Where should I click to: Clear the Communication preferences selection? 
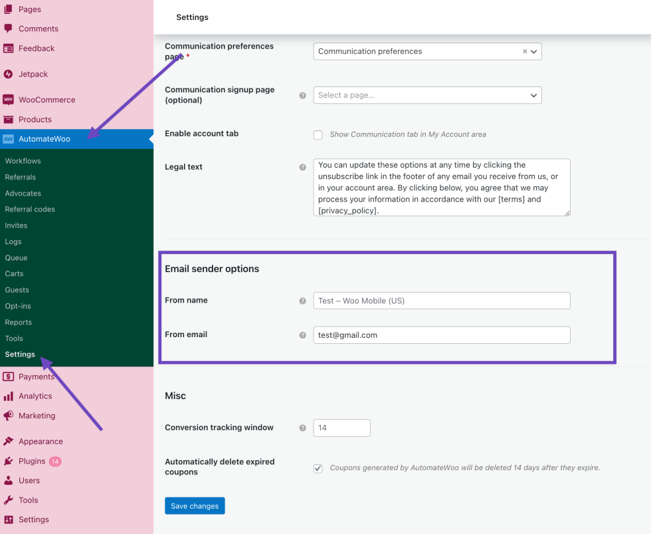click(x=524, y=51)
